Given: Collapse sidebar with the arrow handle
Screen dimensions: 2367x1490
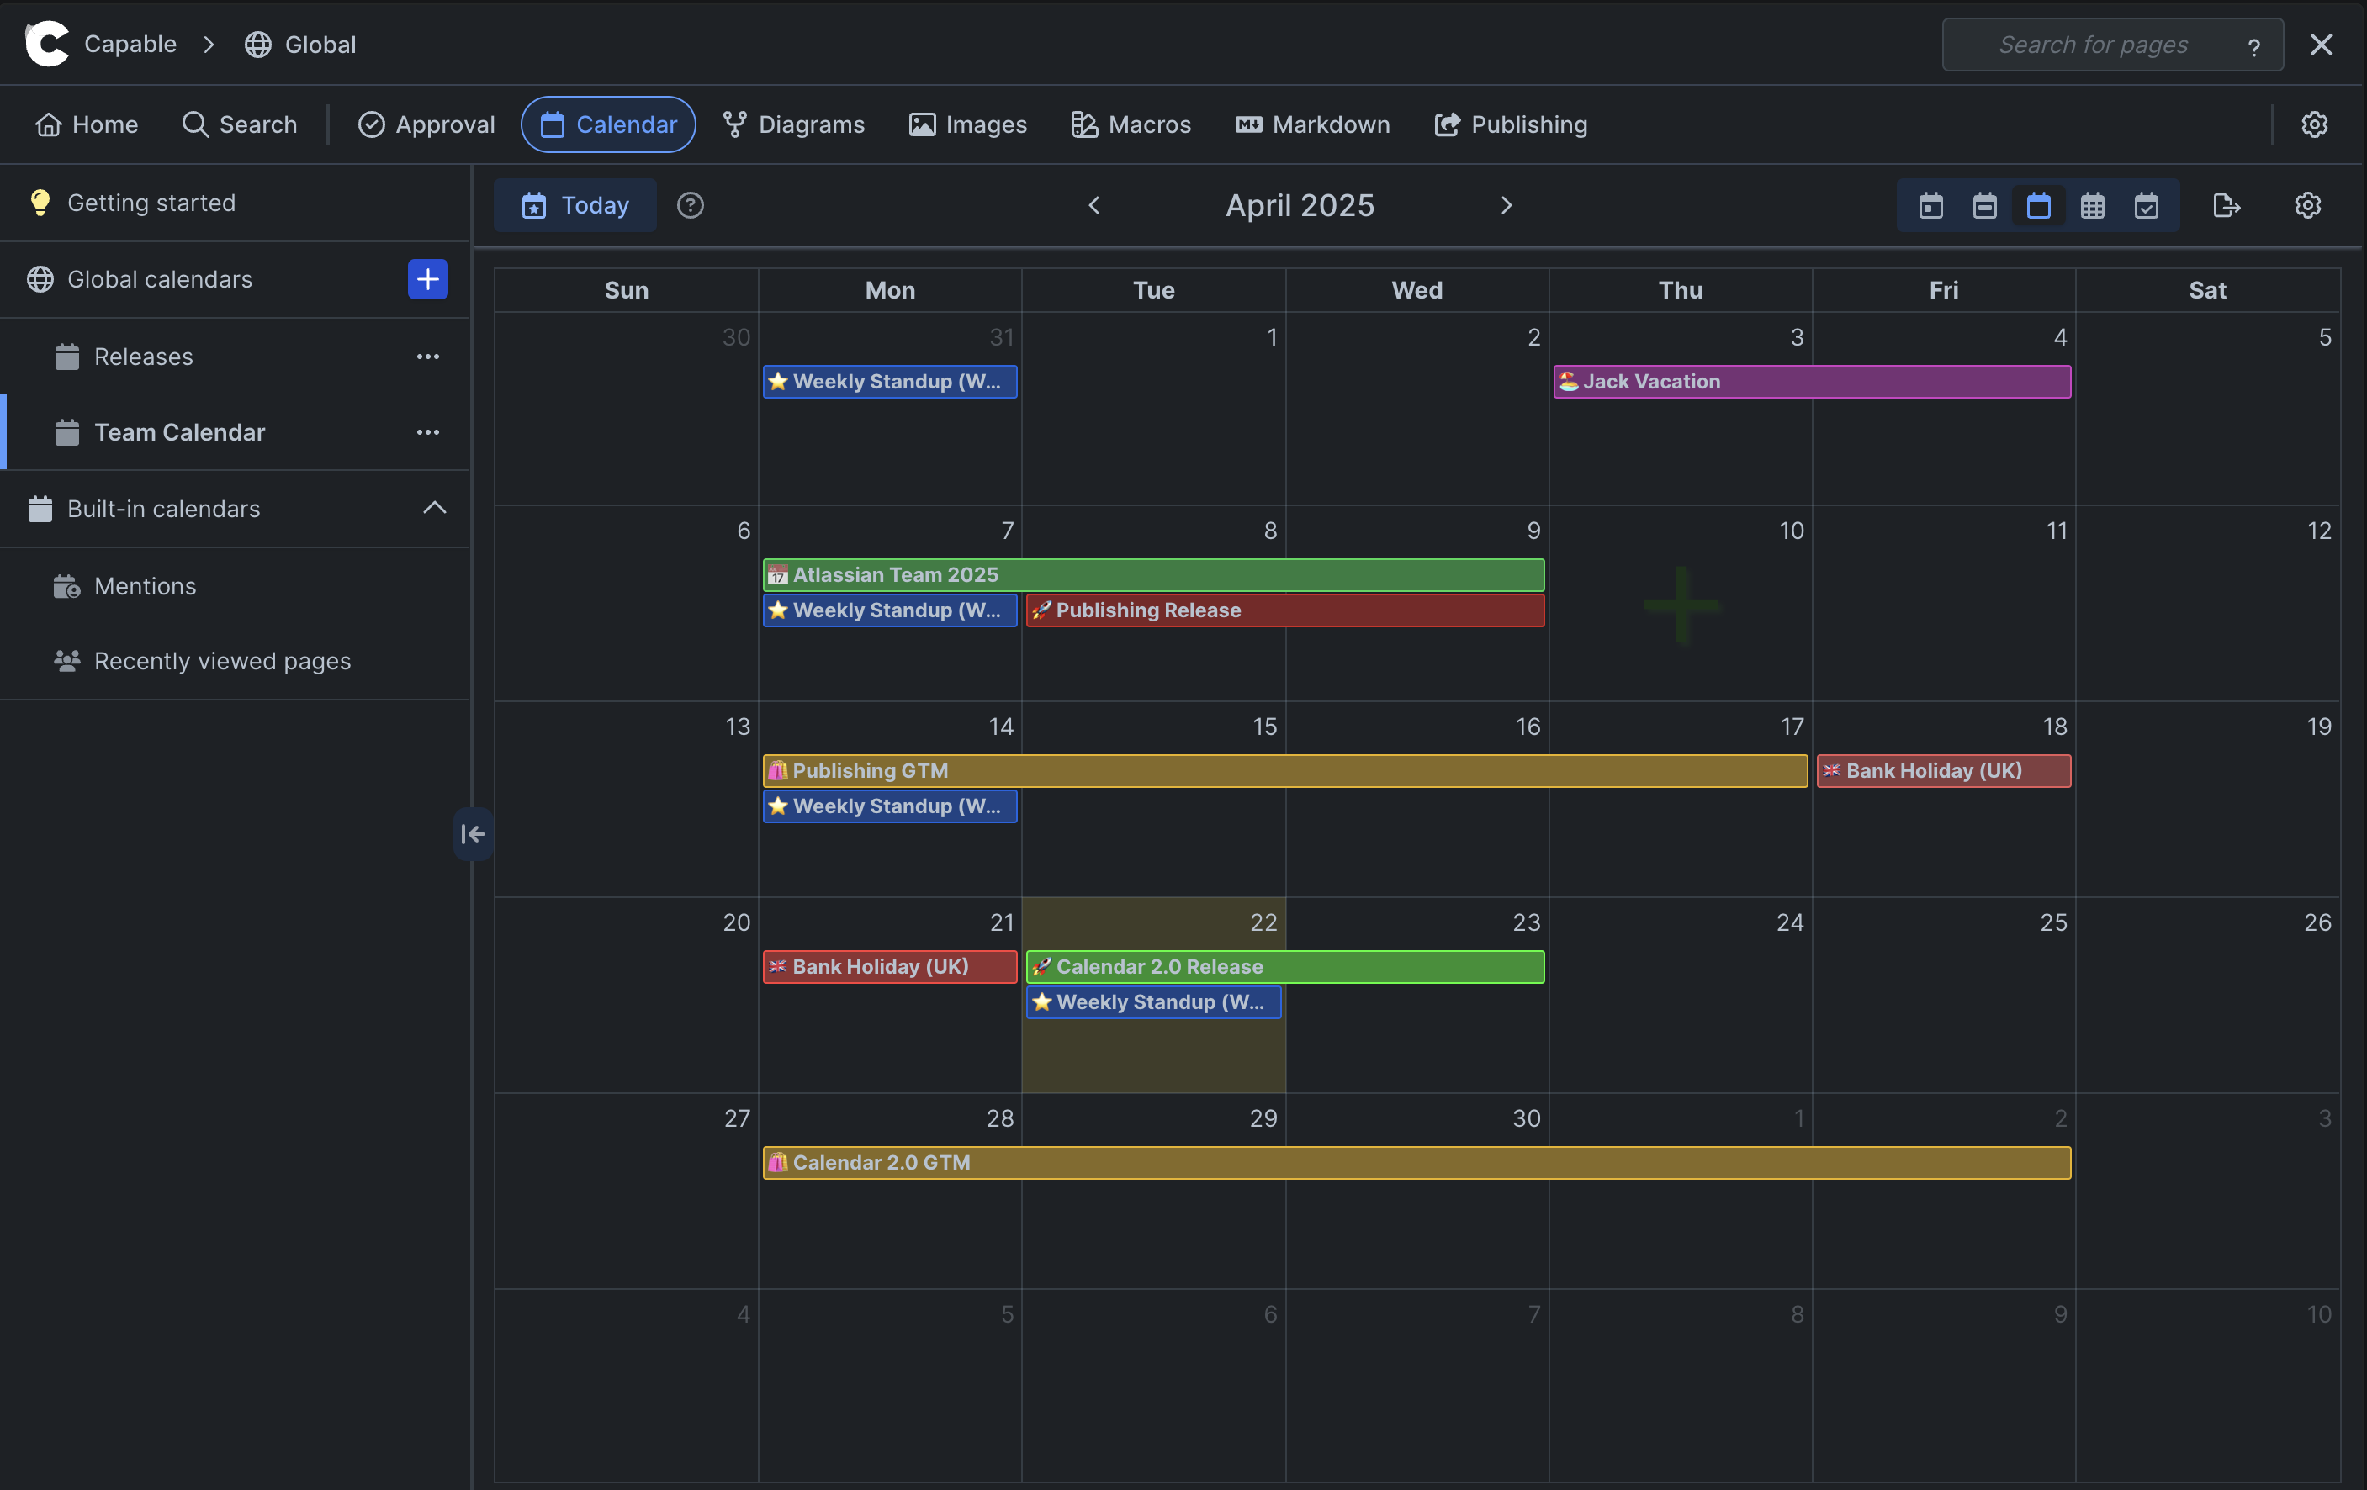Looking at the screenshot, I should point(473,833).
